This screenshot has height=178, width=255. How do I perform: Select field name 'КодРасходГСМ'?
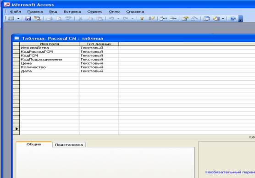[x=49, y=52]
